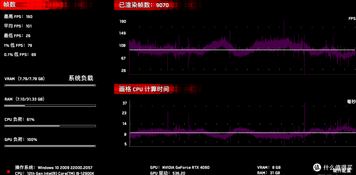
Task: Click the GPU NVIDIA GeForce RTX 4060 line
Action: pyautogui.click(x=180, y=167)
